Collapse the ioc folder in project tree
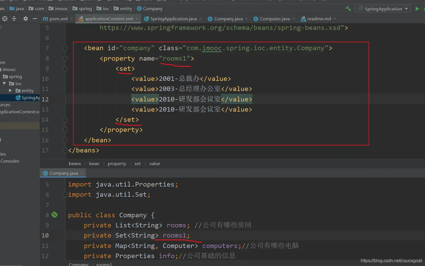Screen dimensions: 425x266 tap(4, 83)
